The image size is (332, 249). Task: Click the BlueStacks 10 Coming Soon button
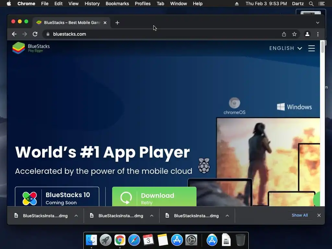click(57, 197)
